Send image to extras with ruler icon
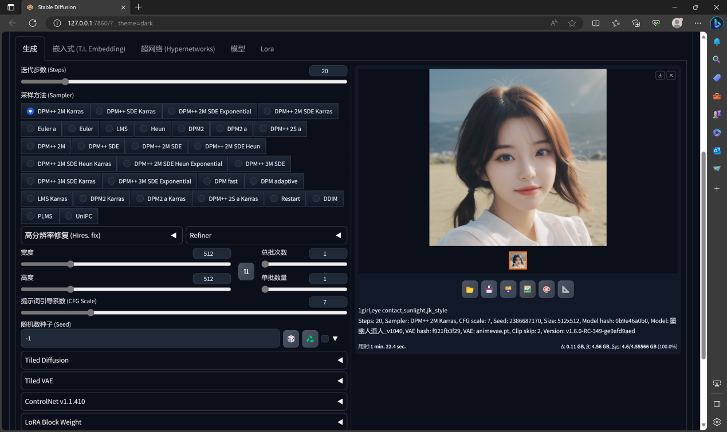This screenshot has width=727, height=432. [566, 290]
